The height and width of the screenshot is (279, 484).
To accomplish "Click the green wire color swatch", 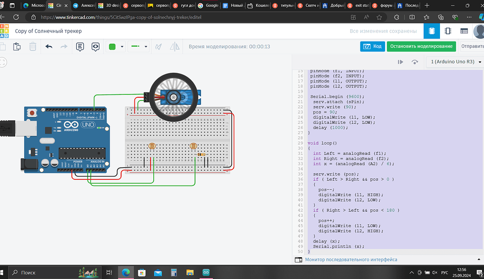I will tap(112, 46).
